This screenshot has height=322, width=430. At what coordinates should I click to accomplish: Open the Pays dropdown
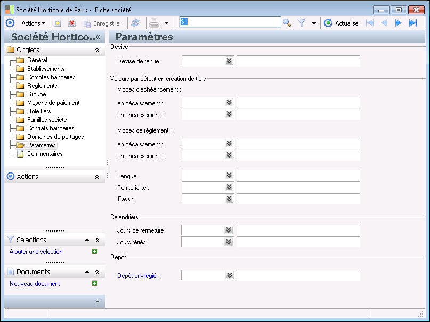(229, 199)
